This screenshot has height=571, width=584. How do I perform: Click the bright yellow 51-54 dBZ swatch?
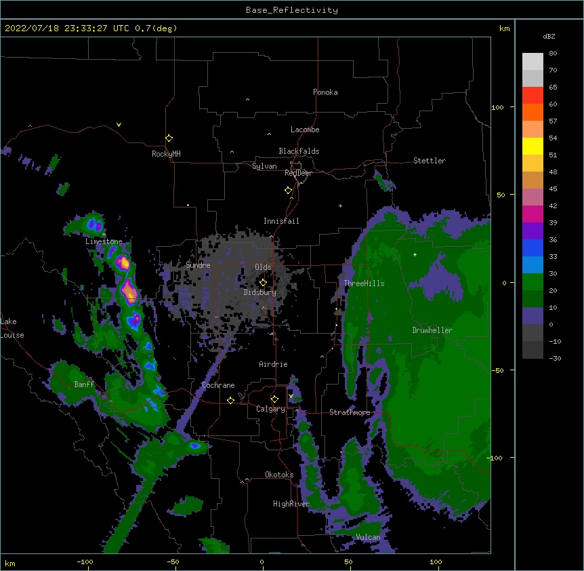(533, 146)
